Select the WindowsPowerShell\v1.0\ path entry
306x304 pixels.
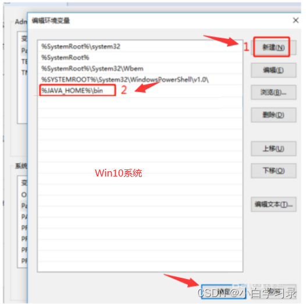140,80
